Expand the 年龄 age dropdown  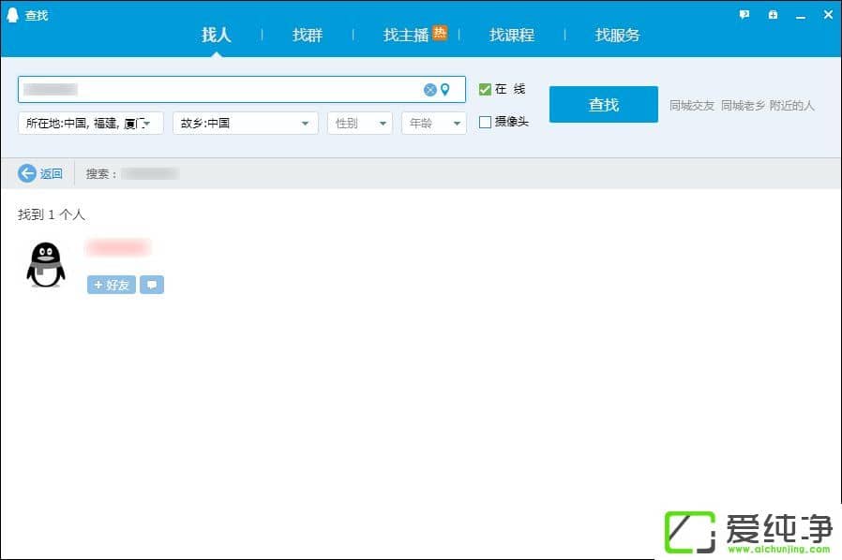pyautogui.click(x=433, y=122)
